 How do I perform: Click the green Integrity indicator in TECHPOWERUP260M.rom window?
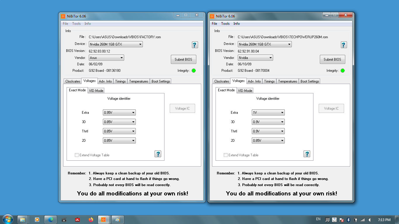point(343,71)
